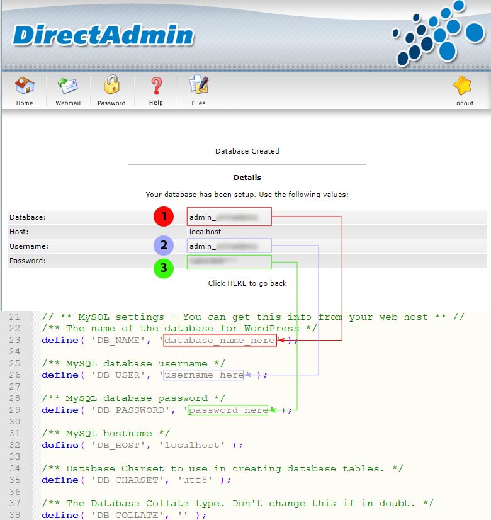This screenshot has width=491, height=520.
Task: Click 'localhost' string on code line 32
Action: (x=192, y=445)
